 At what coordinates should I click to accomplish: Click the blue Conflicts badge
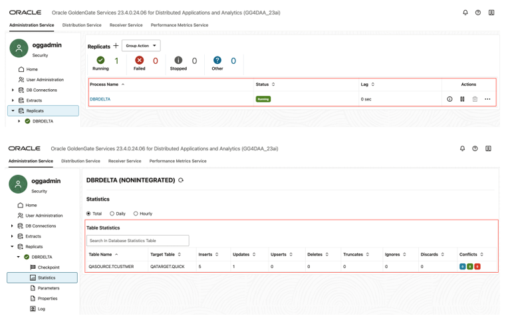pyautogui.click(x=462, y=266)
